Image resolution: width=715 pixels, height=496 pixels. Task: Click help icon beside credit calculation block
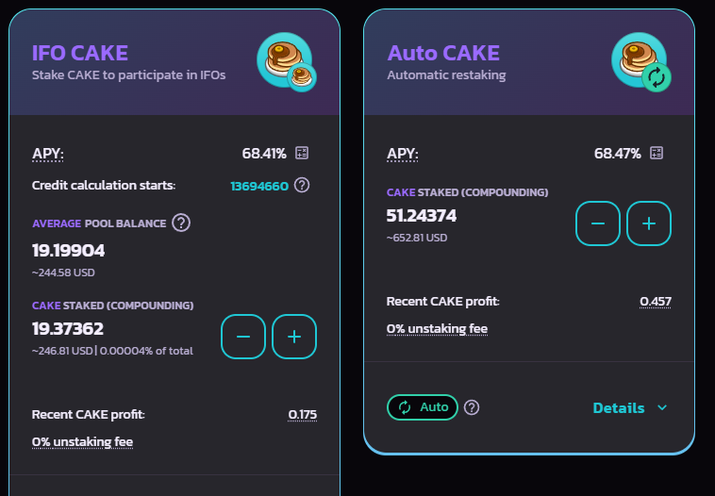click(x=302, y=185)
